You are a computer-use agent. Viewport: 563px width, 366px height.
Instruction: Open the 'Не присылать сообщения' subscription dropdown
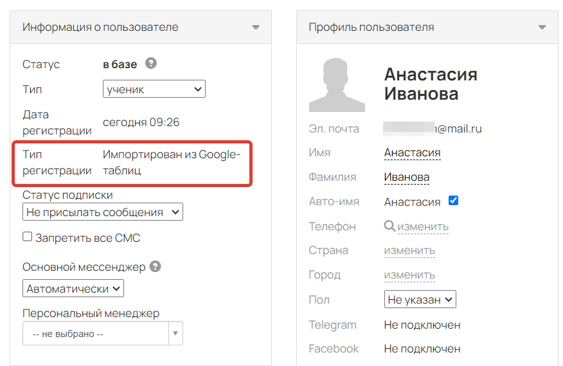click(x=103, y=212)
